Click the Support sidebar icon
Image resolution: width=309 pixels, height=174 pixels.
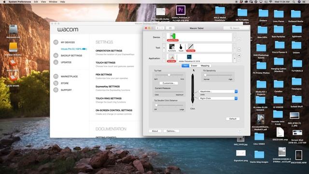[56, 90]
